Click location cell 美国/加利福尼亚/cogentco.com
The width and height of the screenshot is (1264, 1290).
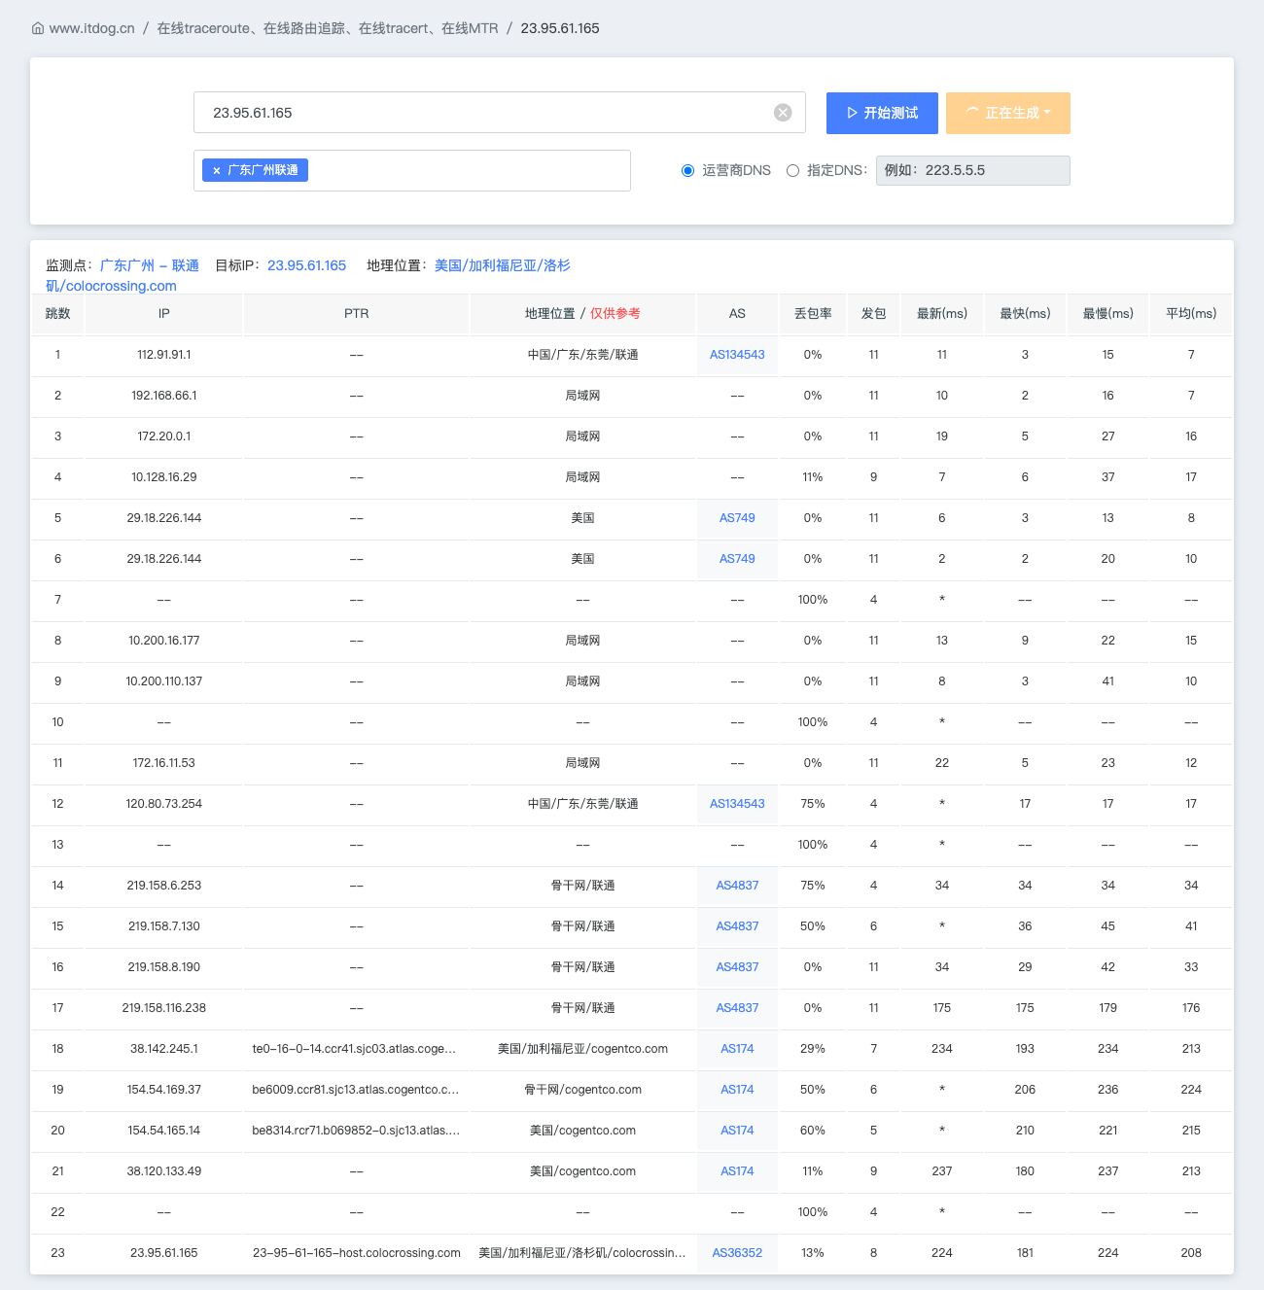[x=582, y=1049]
